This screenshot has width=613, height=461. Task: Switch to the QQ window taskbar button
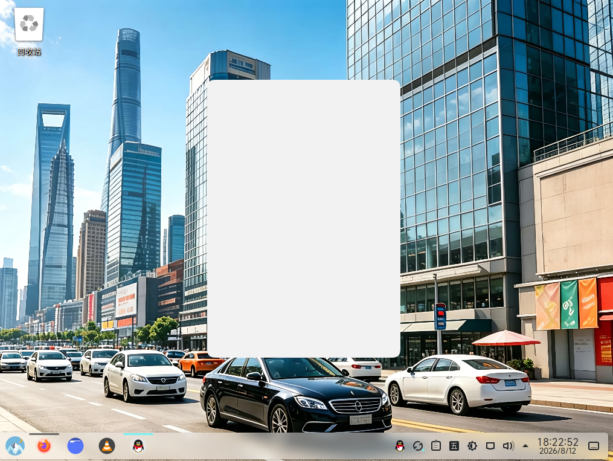coord(138,446)
